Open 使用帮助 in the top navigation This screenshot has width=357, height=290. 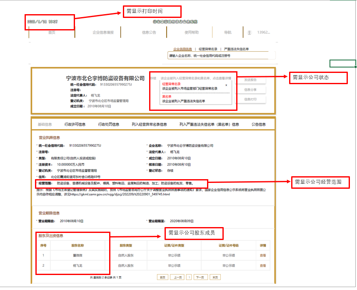click(192, 32)
